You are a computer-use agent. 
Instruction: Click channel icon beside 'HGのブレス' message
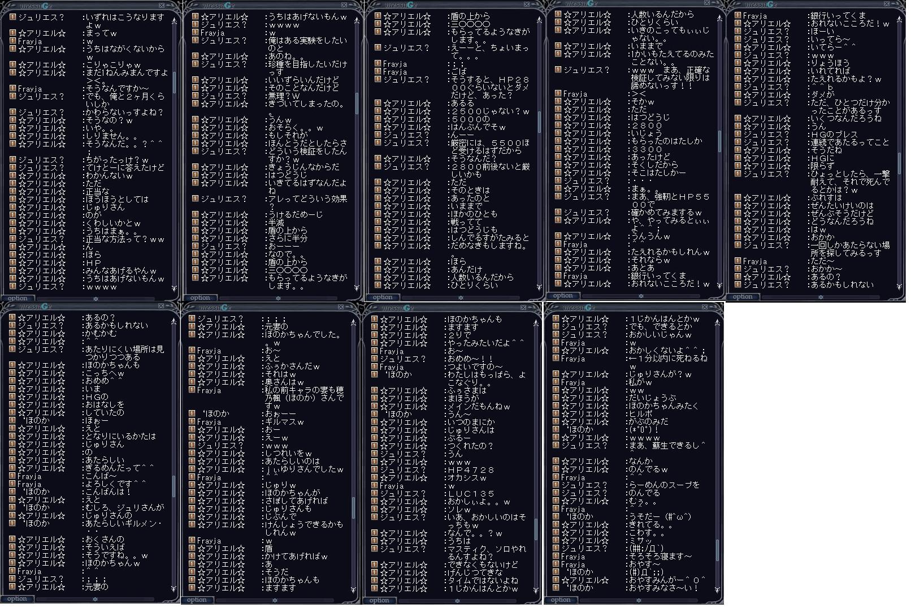tap(737, 134)
